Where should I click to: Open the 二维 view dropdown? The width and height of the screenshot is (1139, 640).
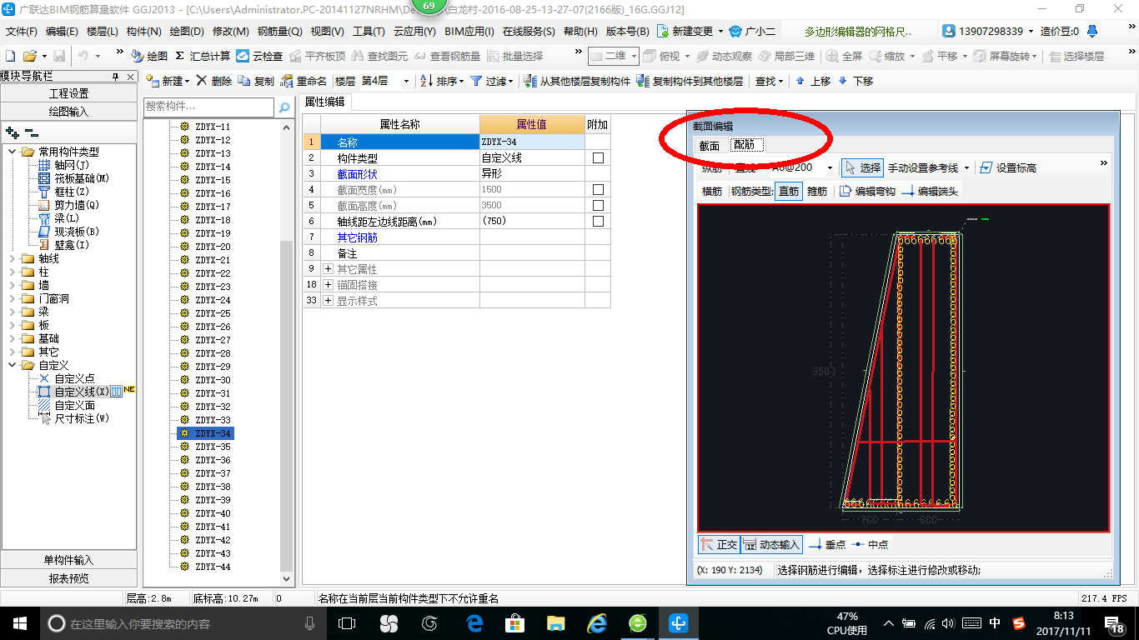[635, 56]
